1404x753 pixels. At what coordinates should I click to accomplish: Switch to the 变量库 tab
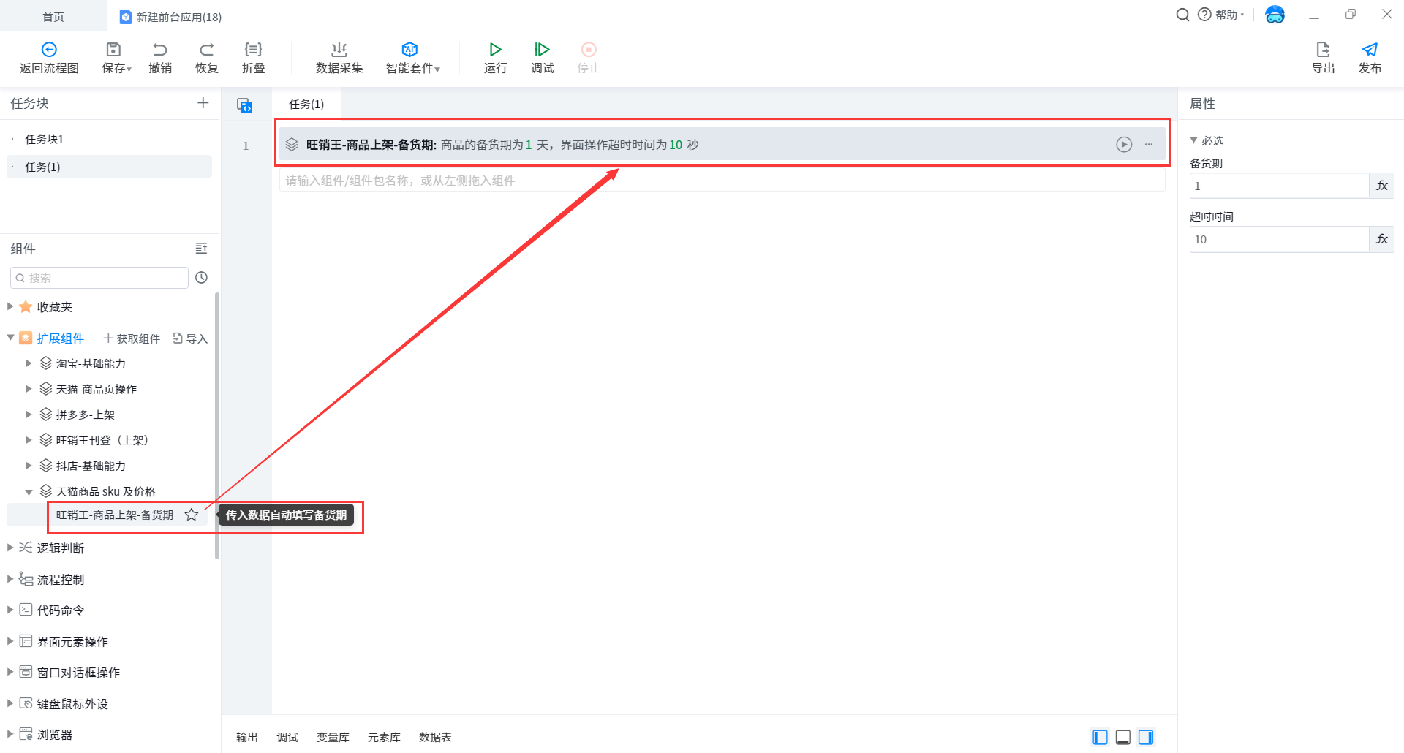333,737
